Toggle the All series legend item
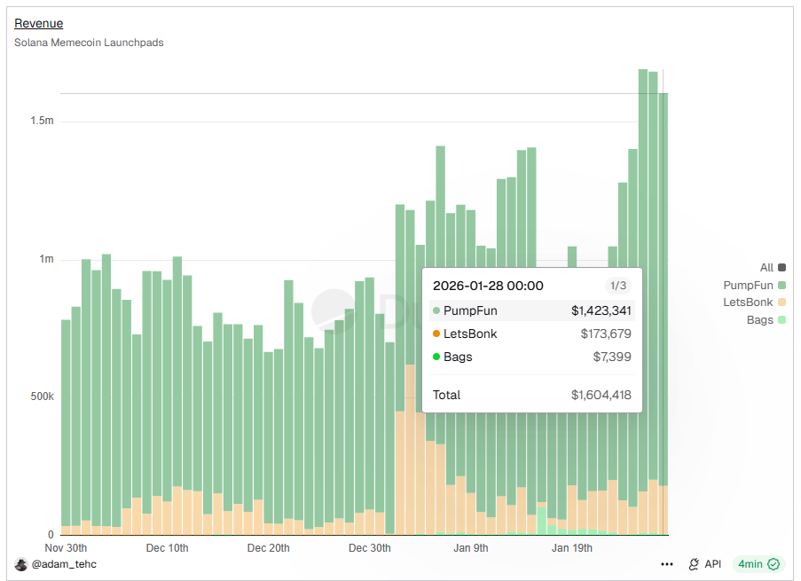Viewport: 801px width, 581px height. click(x=766, y=267)
